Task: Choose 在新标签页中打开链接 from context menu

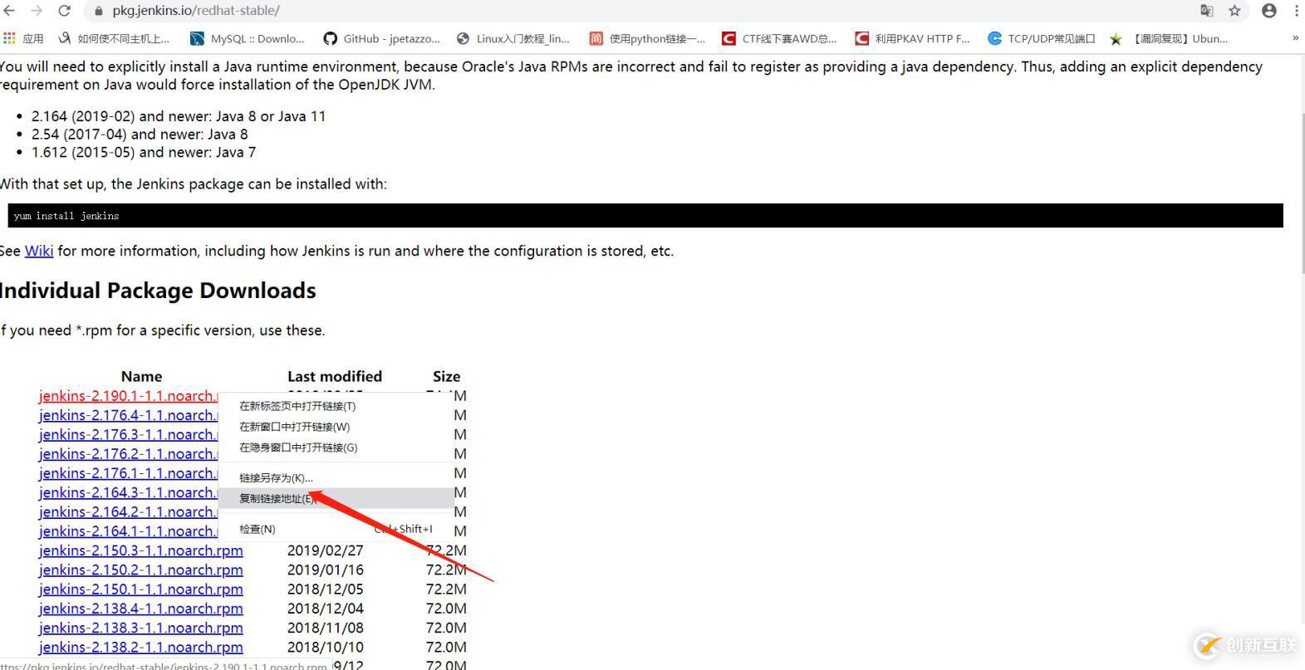Action: tap(297, 406)
